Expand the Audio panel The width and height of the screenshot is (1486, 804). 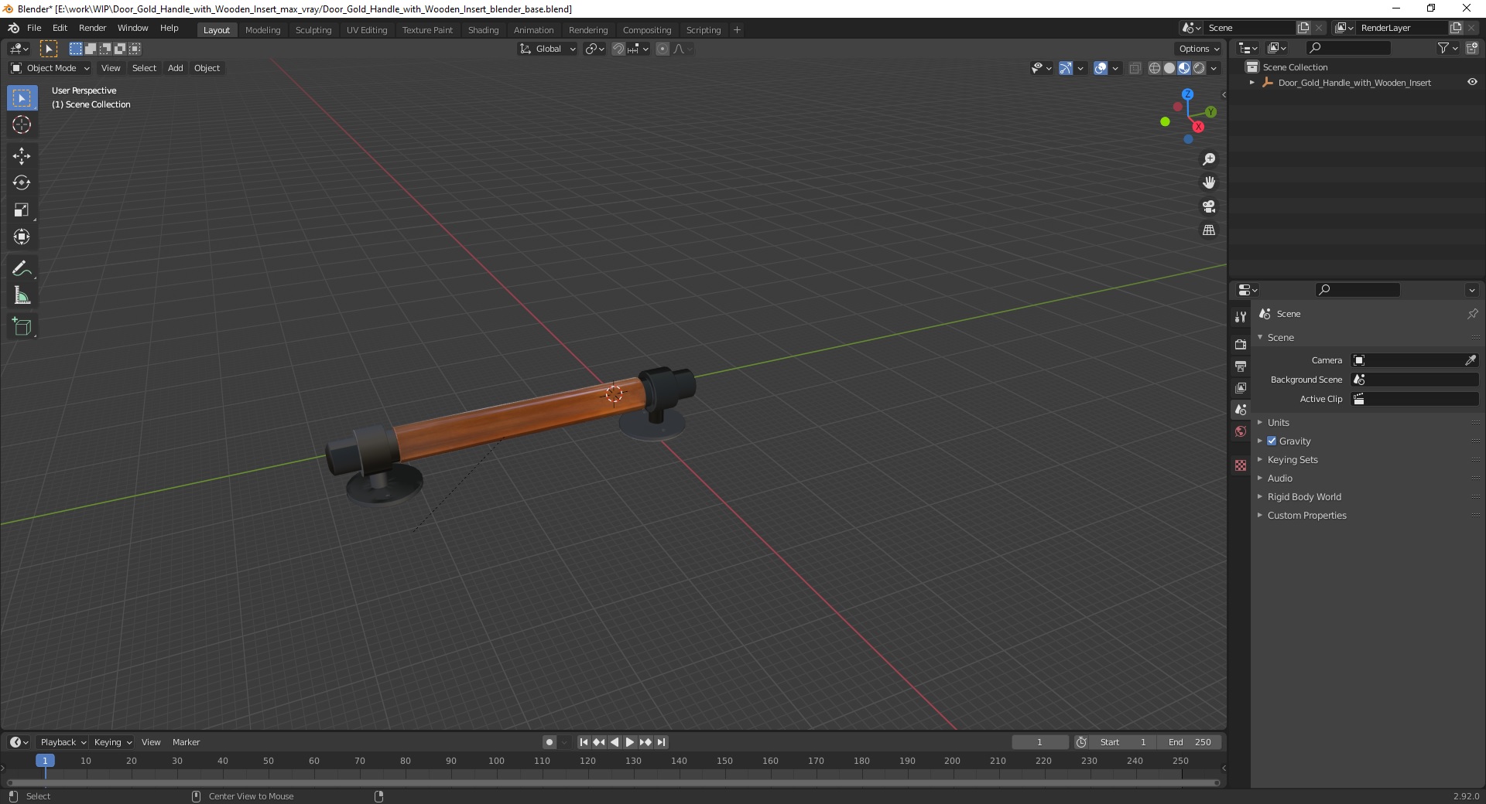pos(1279,478)
